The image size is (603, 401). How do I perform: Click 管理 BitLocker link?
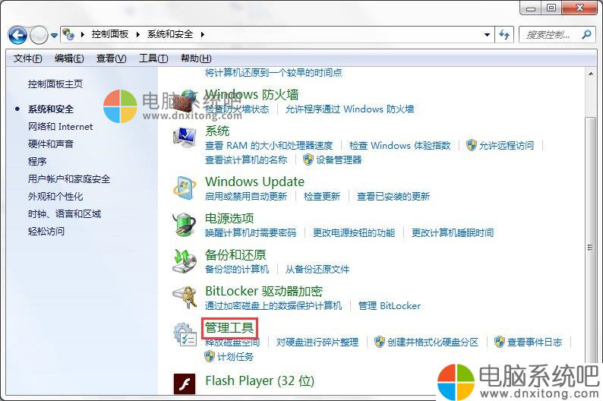390,306
